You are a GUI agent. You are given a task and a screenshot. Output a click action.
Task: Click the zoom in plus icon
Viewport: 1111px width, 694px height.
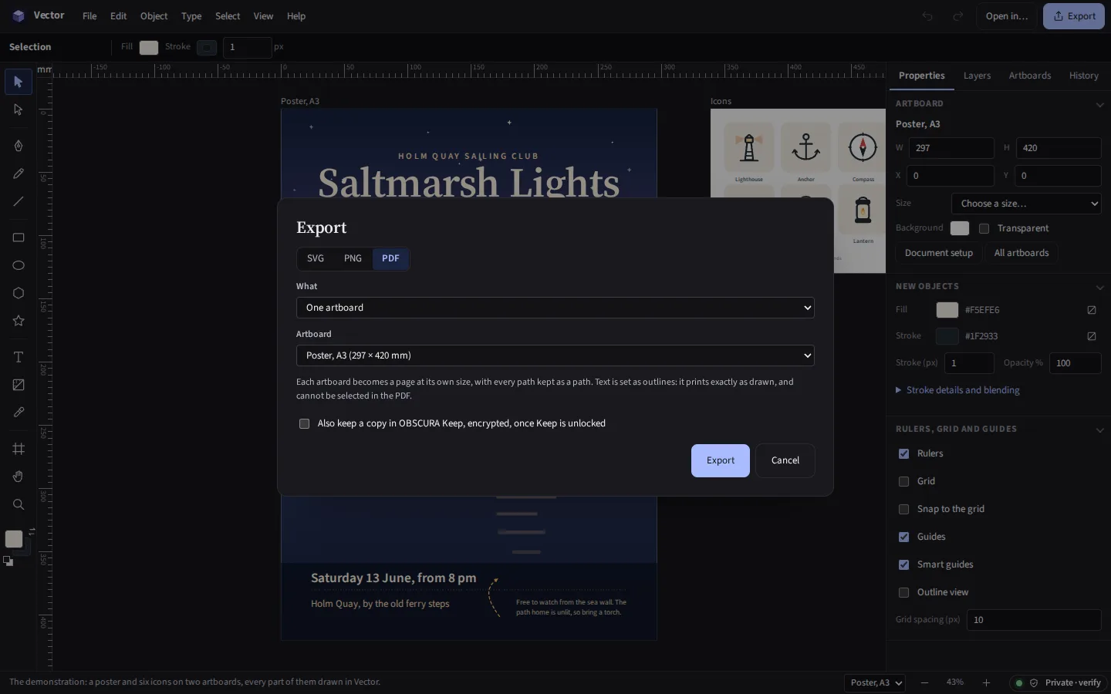pos(986,682)
